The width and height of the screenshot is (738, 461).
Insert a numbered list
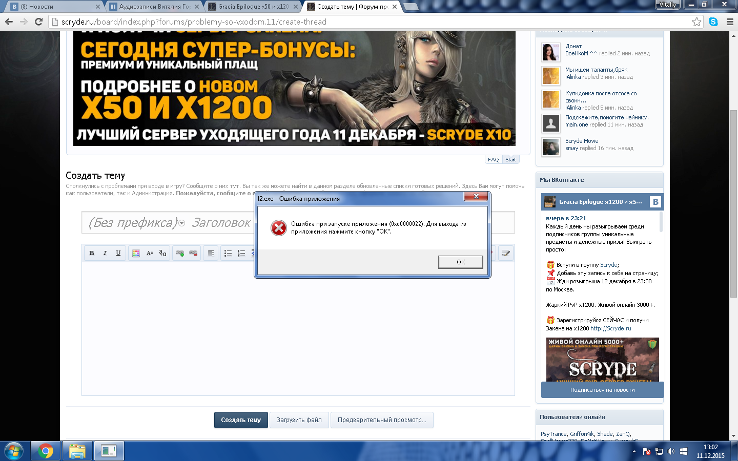241,253
